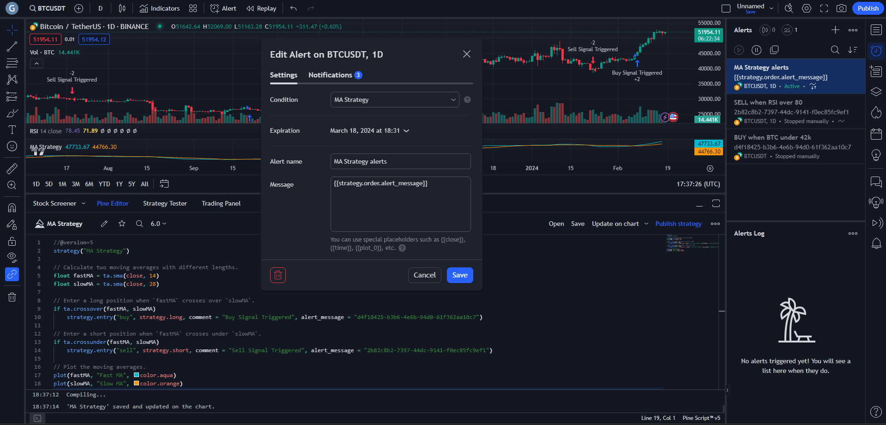This screenshot has width=886, height=425.
Task: Save the Pine script
Action: (578, 224)
